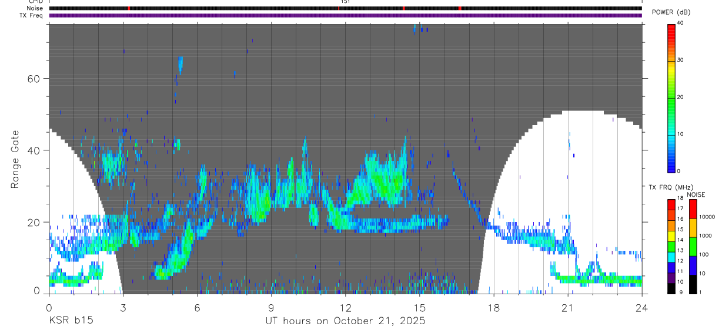The width and height of the screenshot is (722, 333).
Task: Select the orange-yellow segment of the NOISE scale
Action: coord(693,227)
